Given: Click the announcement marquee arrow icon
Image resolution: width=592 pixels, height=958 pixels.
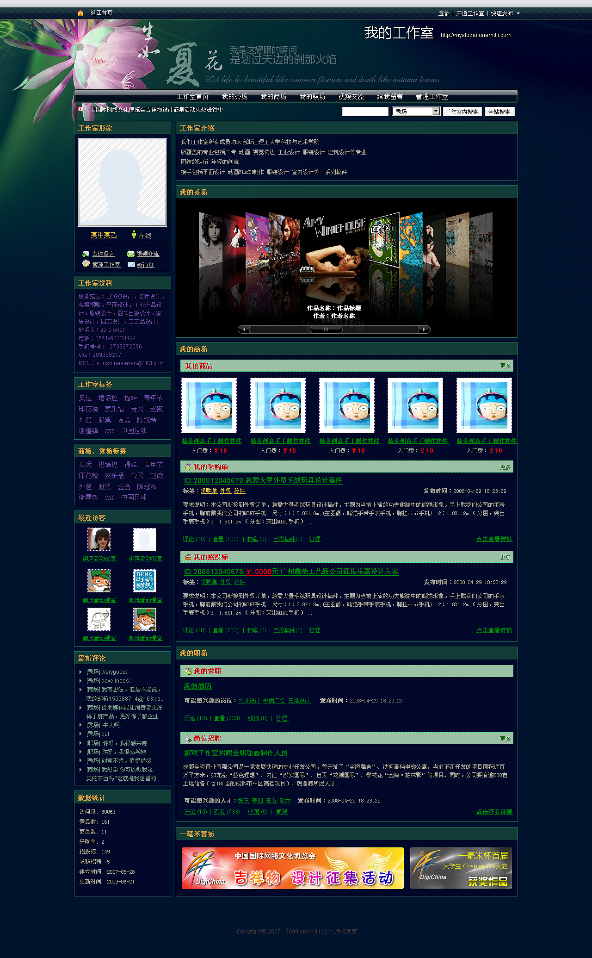Looking at the screenshot, I should [80, 109].
